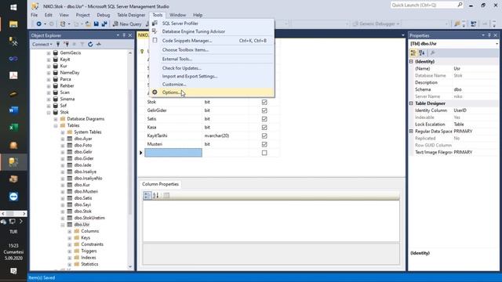Open Excel from the taskbar

pyautogui.click(x=13, y=128)
